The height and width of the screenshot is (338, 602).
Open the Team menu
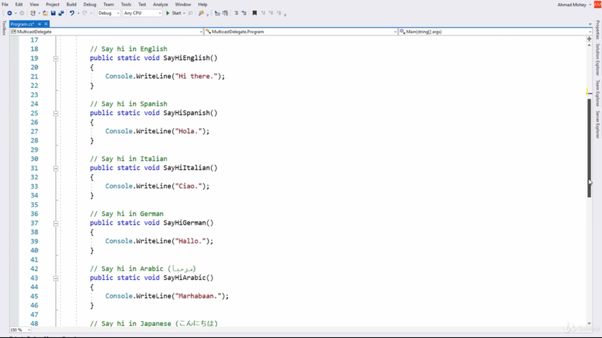108,4
